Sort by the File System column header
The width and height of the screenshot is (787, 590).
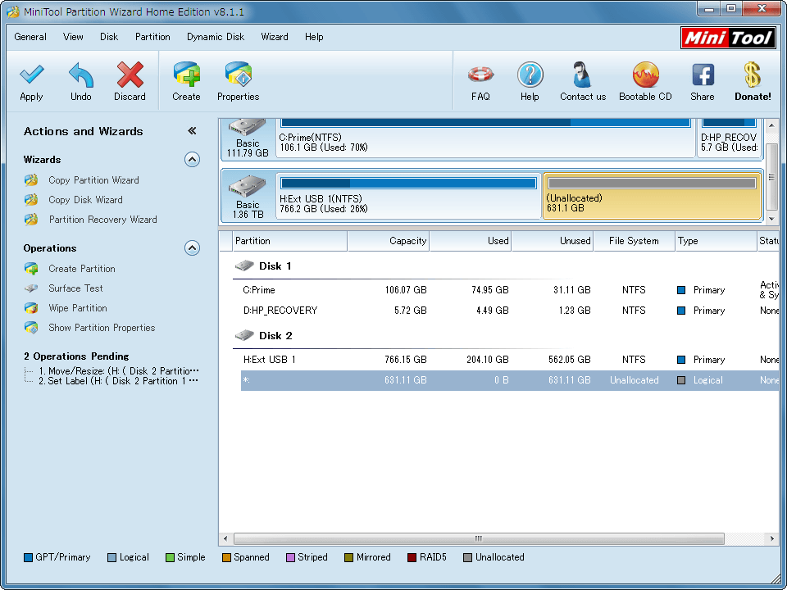tap(634, 241)
